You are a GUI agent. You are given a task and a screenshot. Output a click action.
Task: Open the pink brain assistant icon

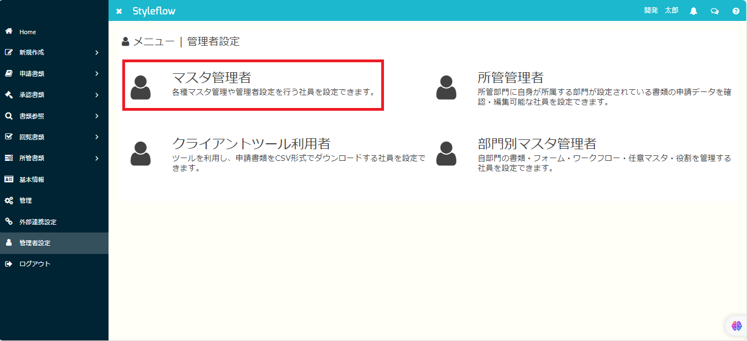pyautogui.click(x=737, y=326)
